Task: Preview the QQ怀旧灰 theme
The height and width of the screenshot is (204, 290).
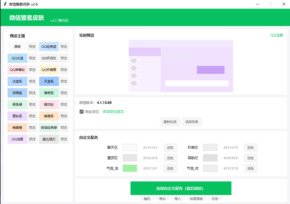Action: (x=64, y=58)
